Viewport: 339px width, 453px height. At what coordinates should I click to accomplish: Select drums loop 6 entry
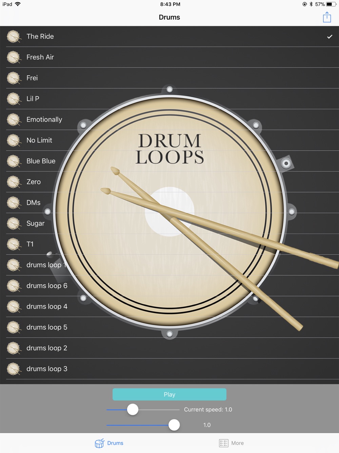169,286
